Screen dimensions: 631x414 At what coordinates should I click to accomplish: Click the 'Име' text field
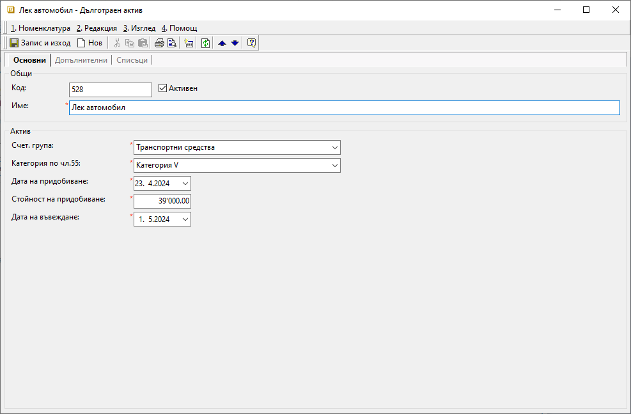(344, 108)
